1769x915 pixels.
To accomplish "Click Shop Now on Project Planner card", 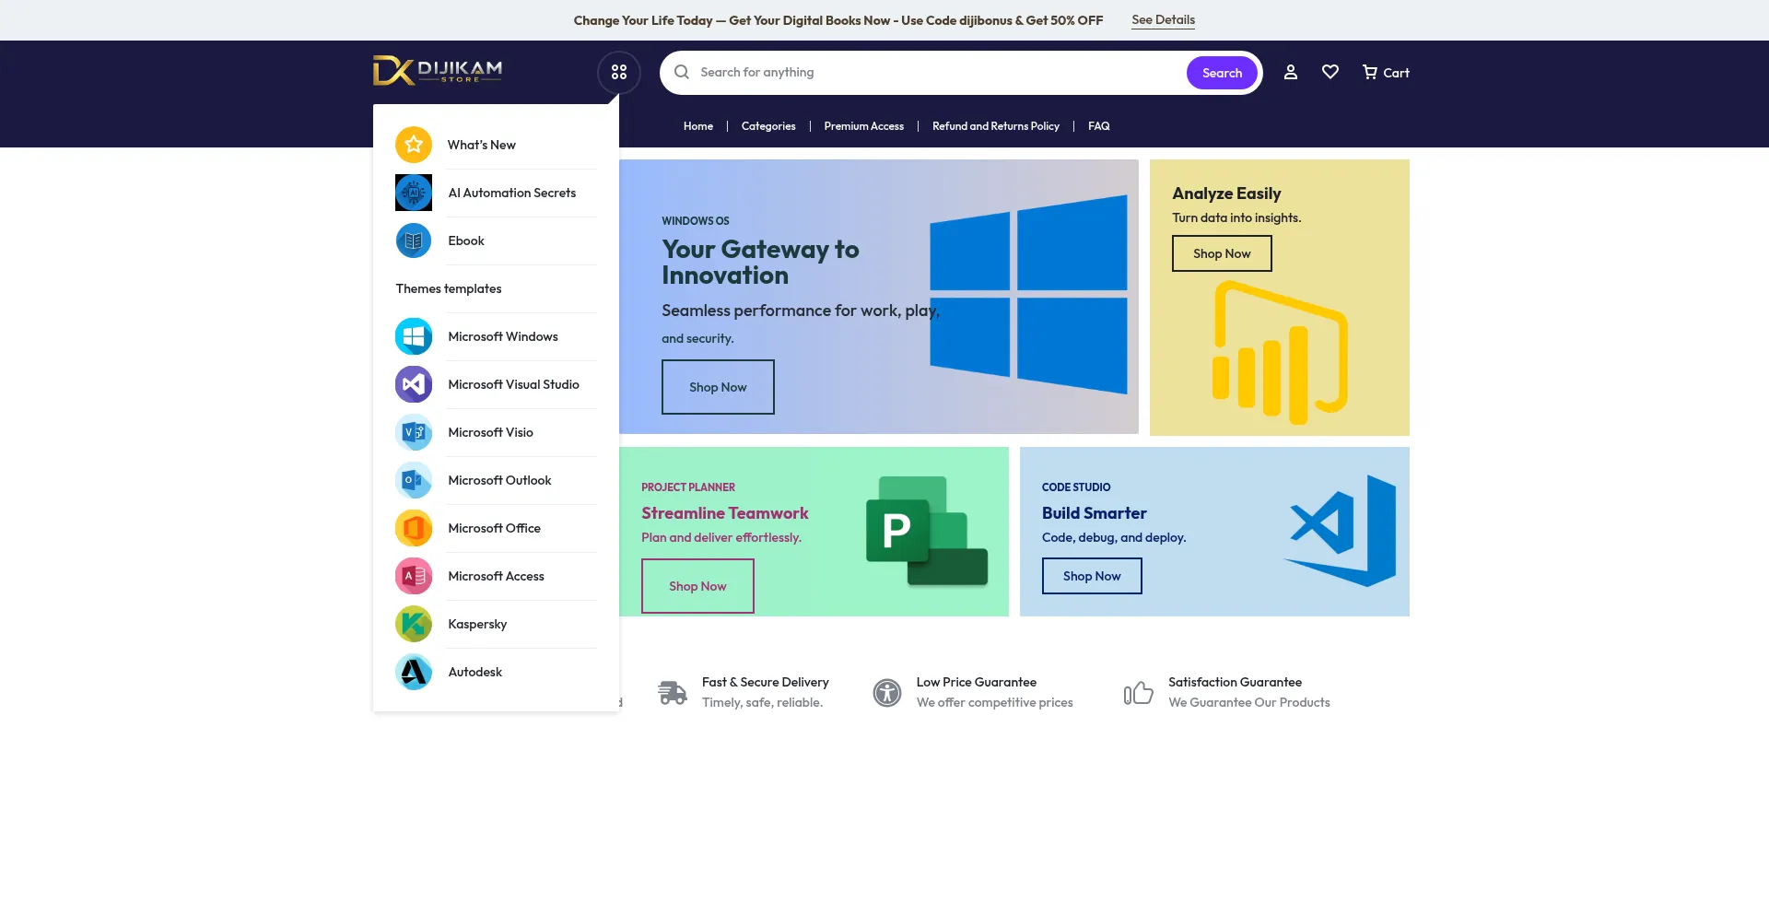I will 697,586.
